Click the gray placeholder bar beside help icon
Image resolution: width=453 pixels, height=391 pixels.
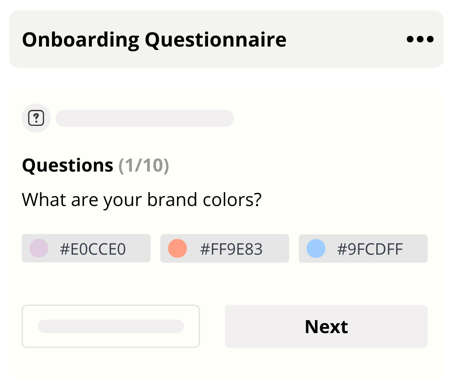[x=145, y=118]
